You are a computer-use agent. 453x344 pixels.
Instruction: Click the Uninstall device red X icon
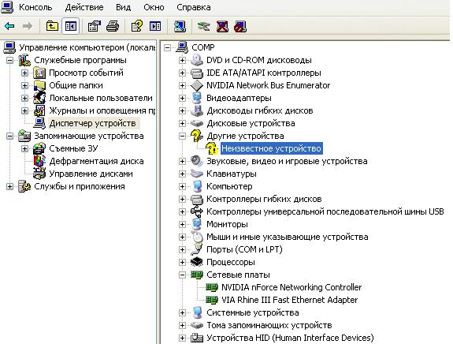[x=222, y=26]
